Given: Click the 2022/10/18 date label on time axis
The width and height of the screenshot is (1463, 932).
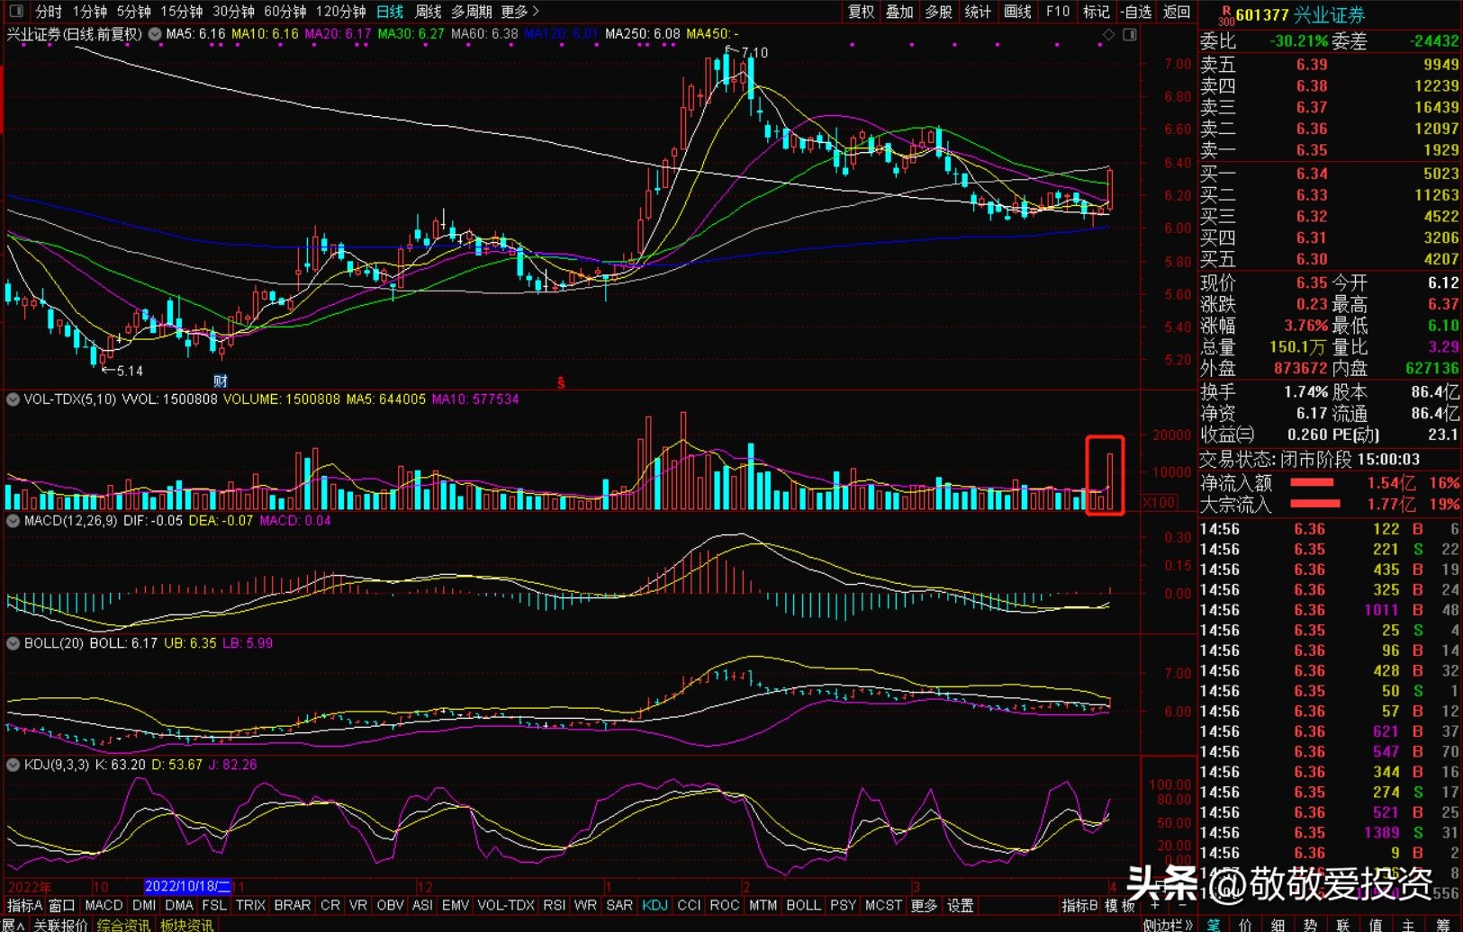Looking at the screenshot, I should click(187, 887).
